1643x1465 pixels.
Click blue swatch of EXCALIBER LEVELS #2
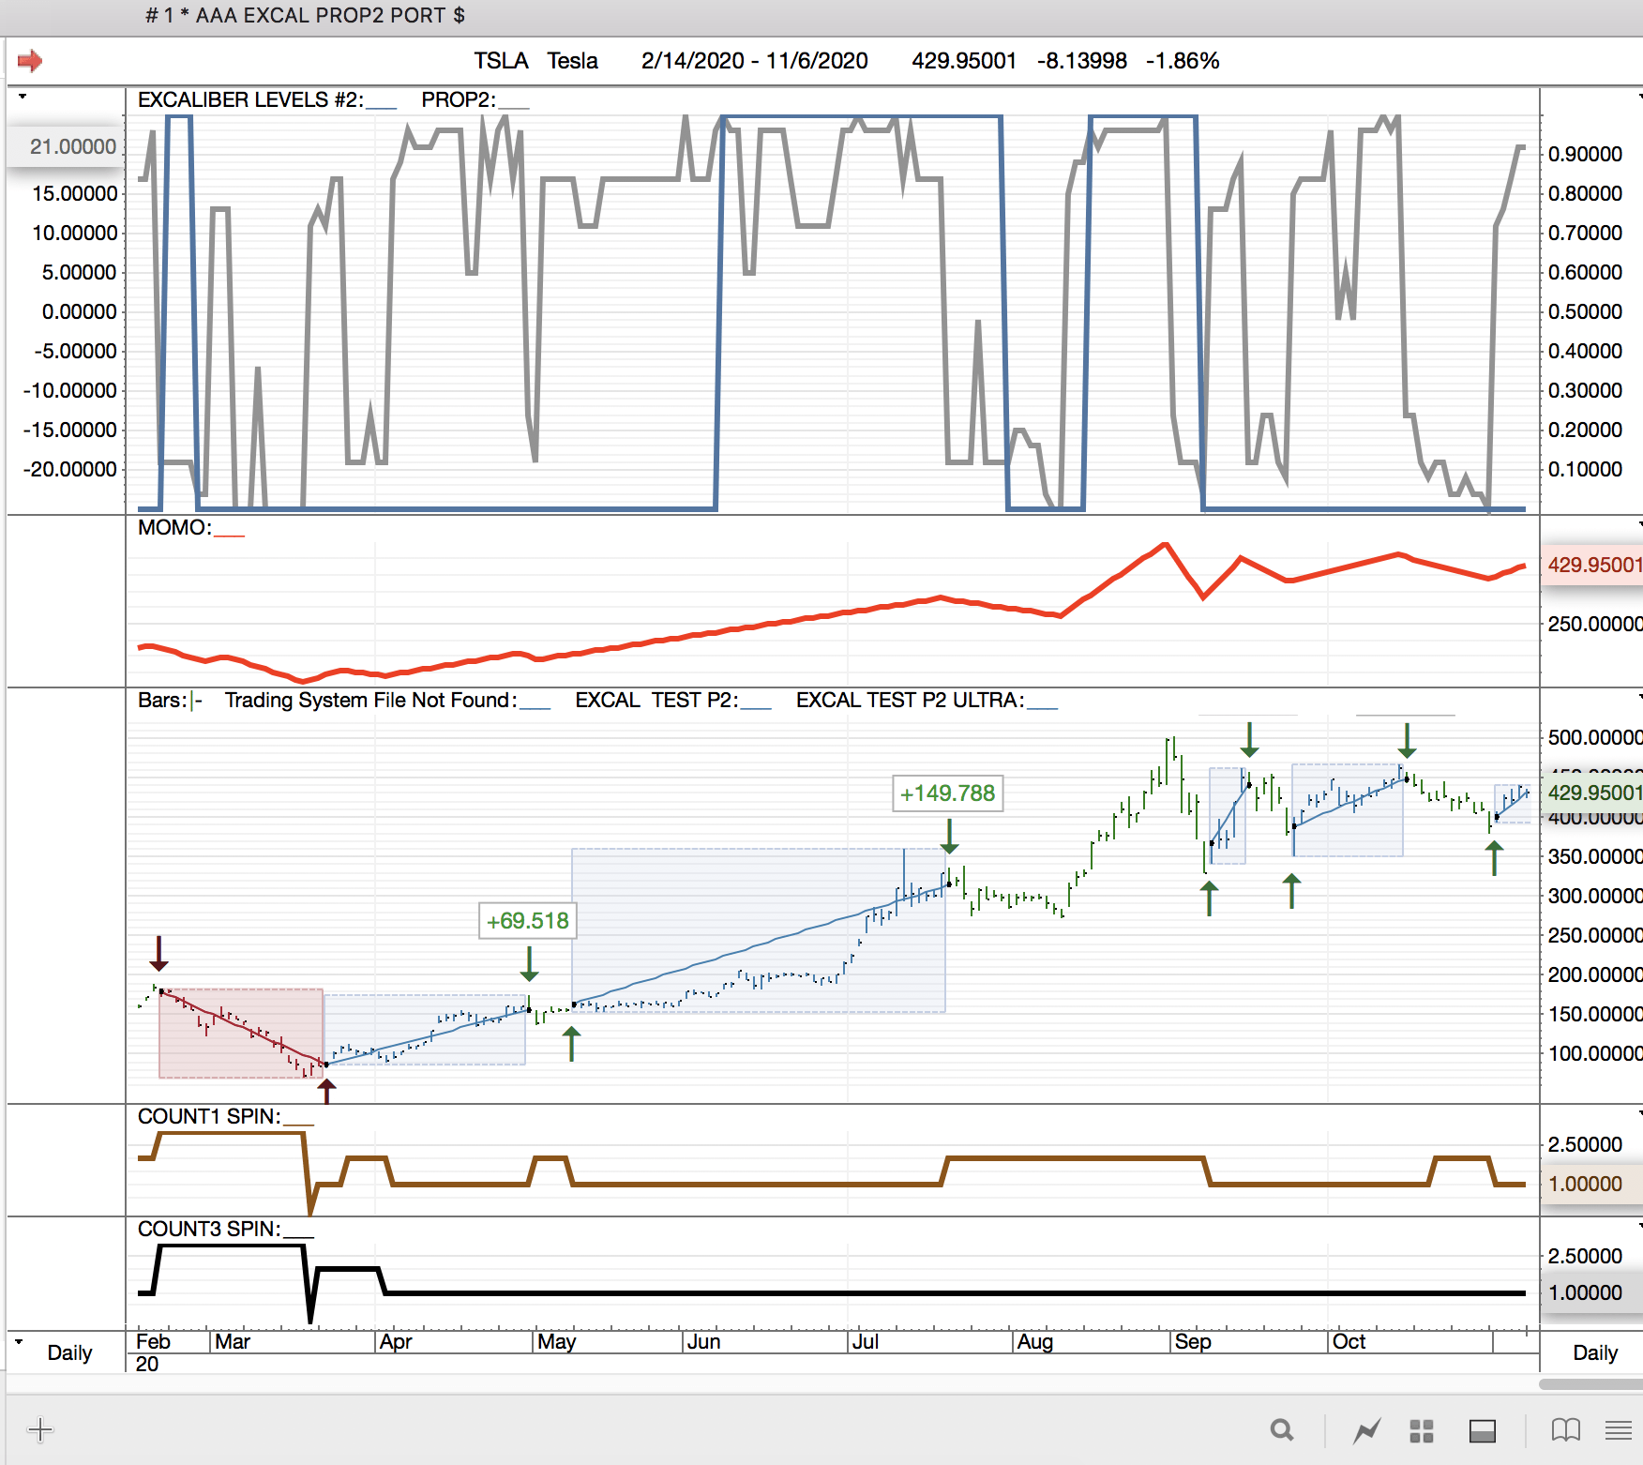pos(382,108)
